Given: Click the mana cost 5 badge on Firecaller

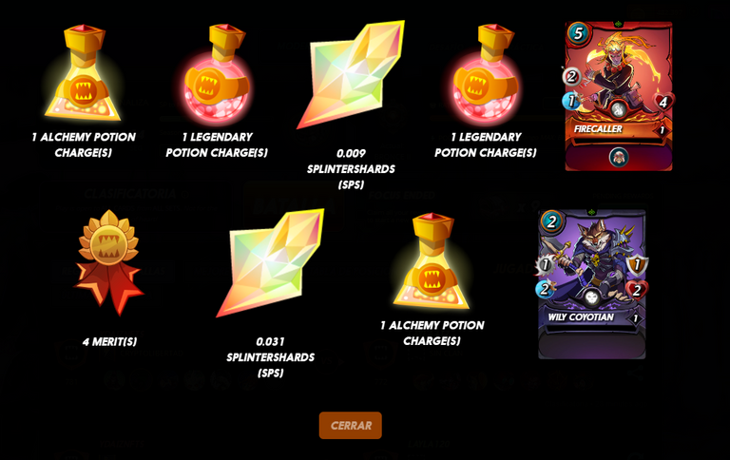Looking at the screenshot, I should (578, 33).
